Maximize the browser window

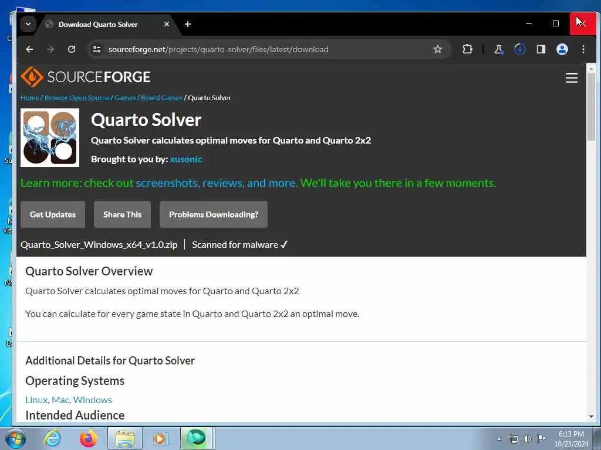556,23
